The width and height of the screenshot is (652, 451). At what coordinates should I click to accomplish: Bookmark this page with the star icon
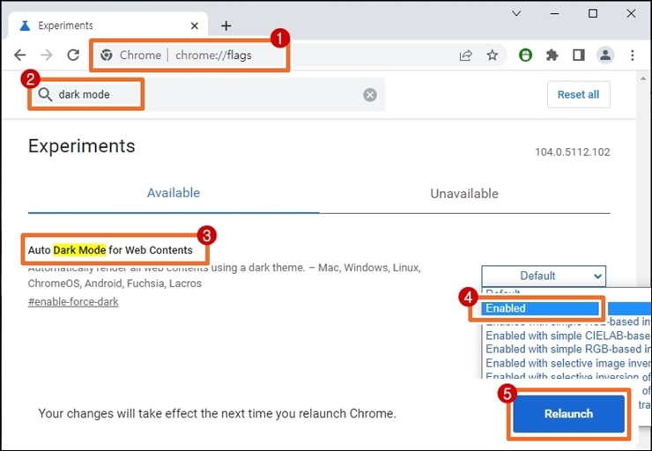(493, 55)
